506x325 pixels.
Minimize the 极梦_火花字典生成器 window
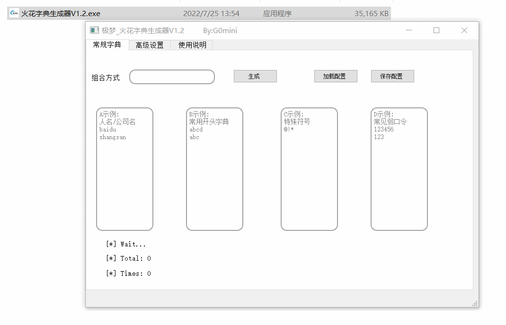[409, 31]
